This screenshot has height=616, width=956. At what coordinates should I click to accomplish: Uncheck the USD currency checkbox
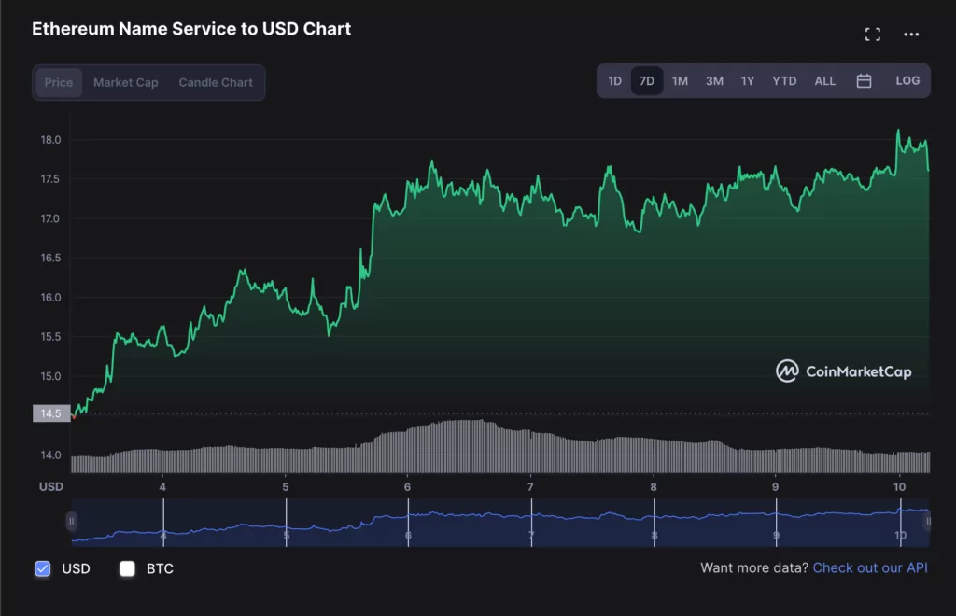pyautogui.click(x=43, y=568)
